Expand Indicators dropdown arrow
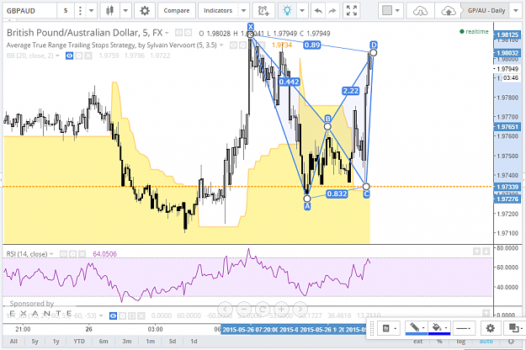 point(244,11)
